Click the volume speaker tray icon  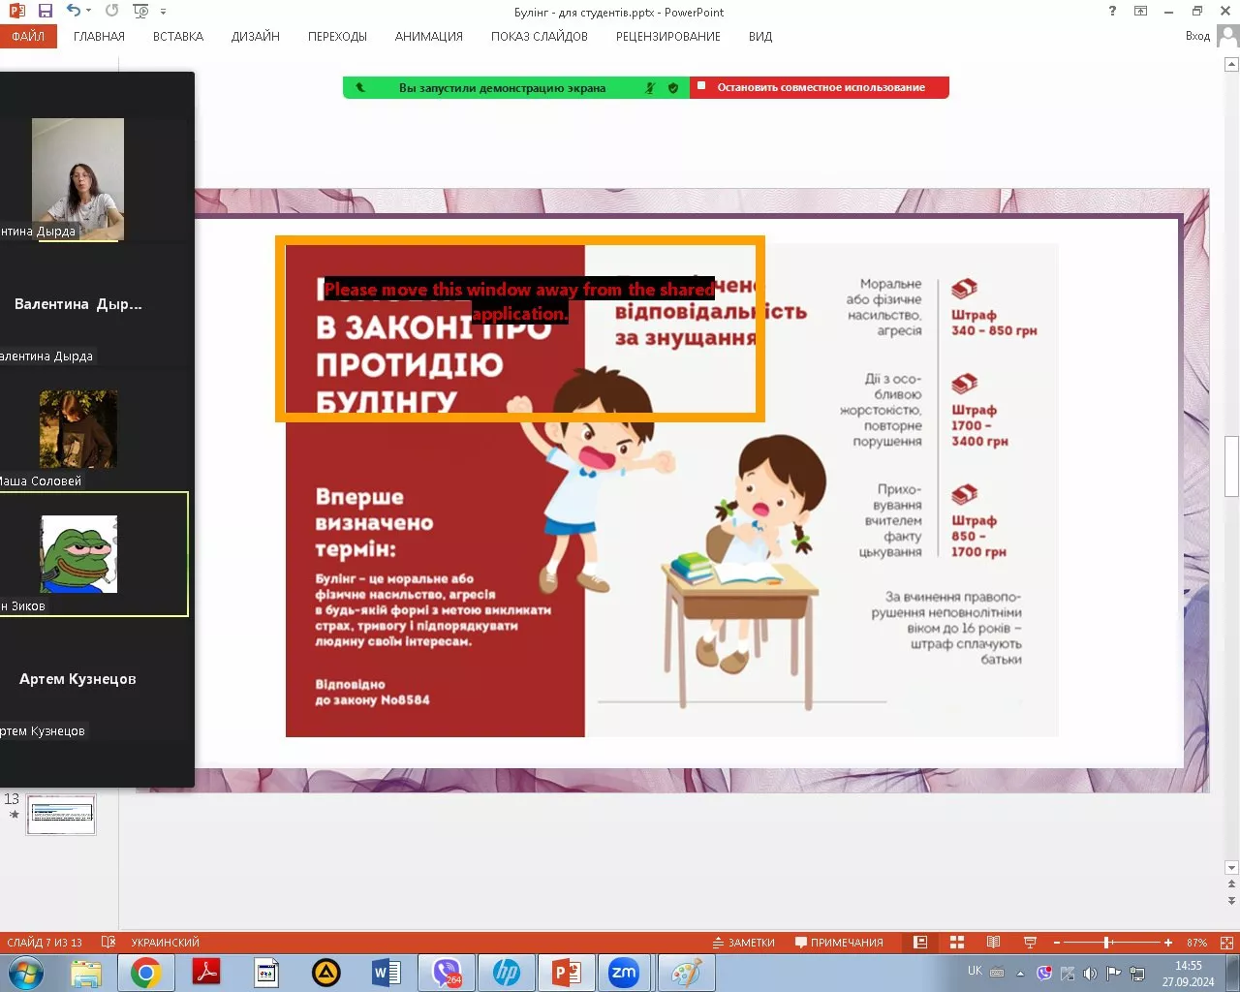click(x=1090, y=973)
